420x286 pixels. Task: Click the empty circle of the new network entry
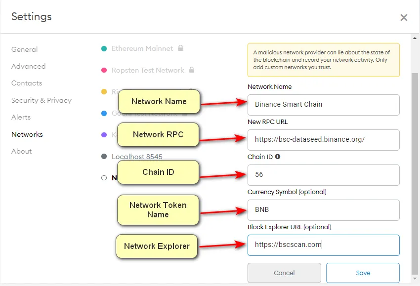(104, 178)
